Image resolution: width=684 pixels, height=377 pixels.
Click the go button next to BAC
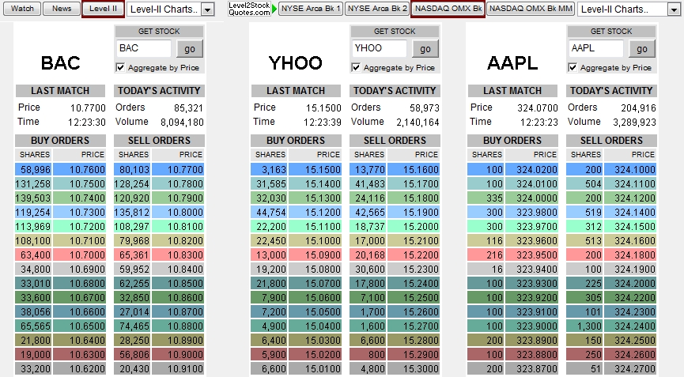click(x=189, y=48)
